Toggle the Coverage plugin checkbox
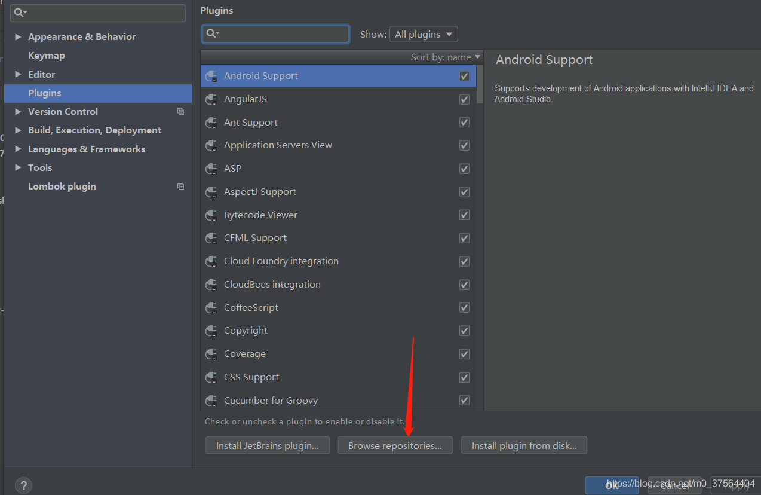The image size is (761, 495). tap(464, 354)
